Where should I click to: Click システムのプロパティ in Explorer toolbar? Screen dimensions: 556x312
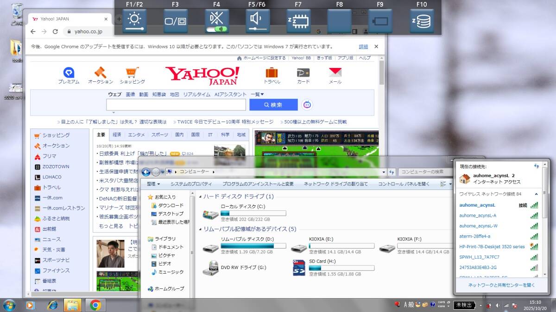pos(191,184)
